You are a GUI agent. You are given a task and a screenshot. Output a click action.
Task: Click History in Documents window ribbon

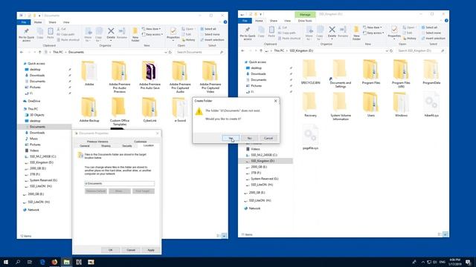[x=188, y=39]
